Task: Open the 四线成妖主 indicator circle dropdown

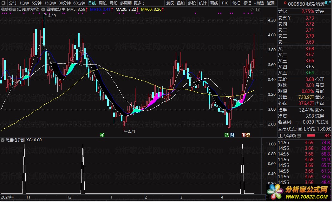Action: coord(43,9)
